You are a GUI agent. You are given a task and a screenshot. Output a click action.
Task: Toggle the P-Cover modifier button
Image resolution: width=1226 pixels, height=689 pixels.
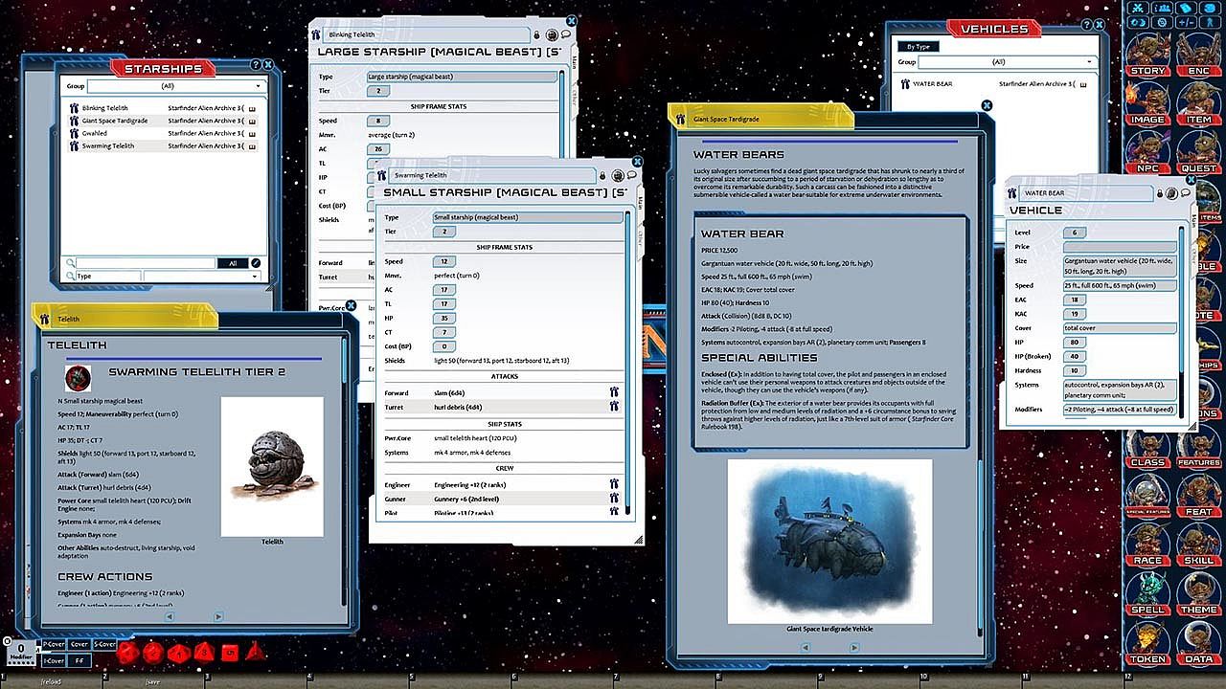tap(54, 644)
